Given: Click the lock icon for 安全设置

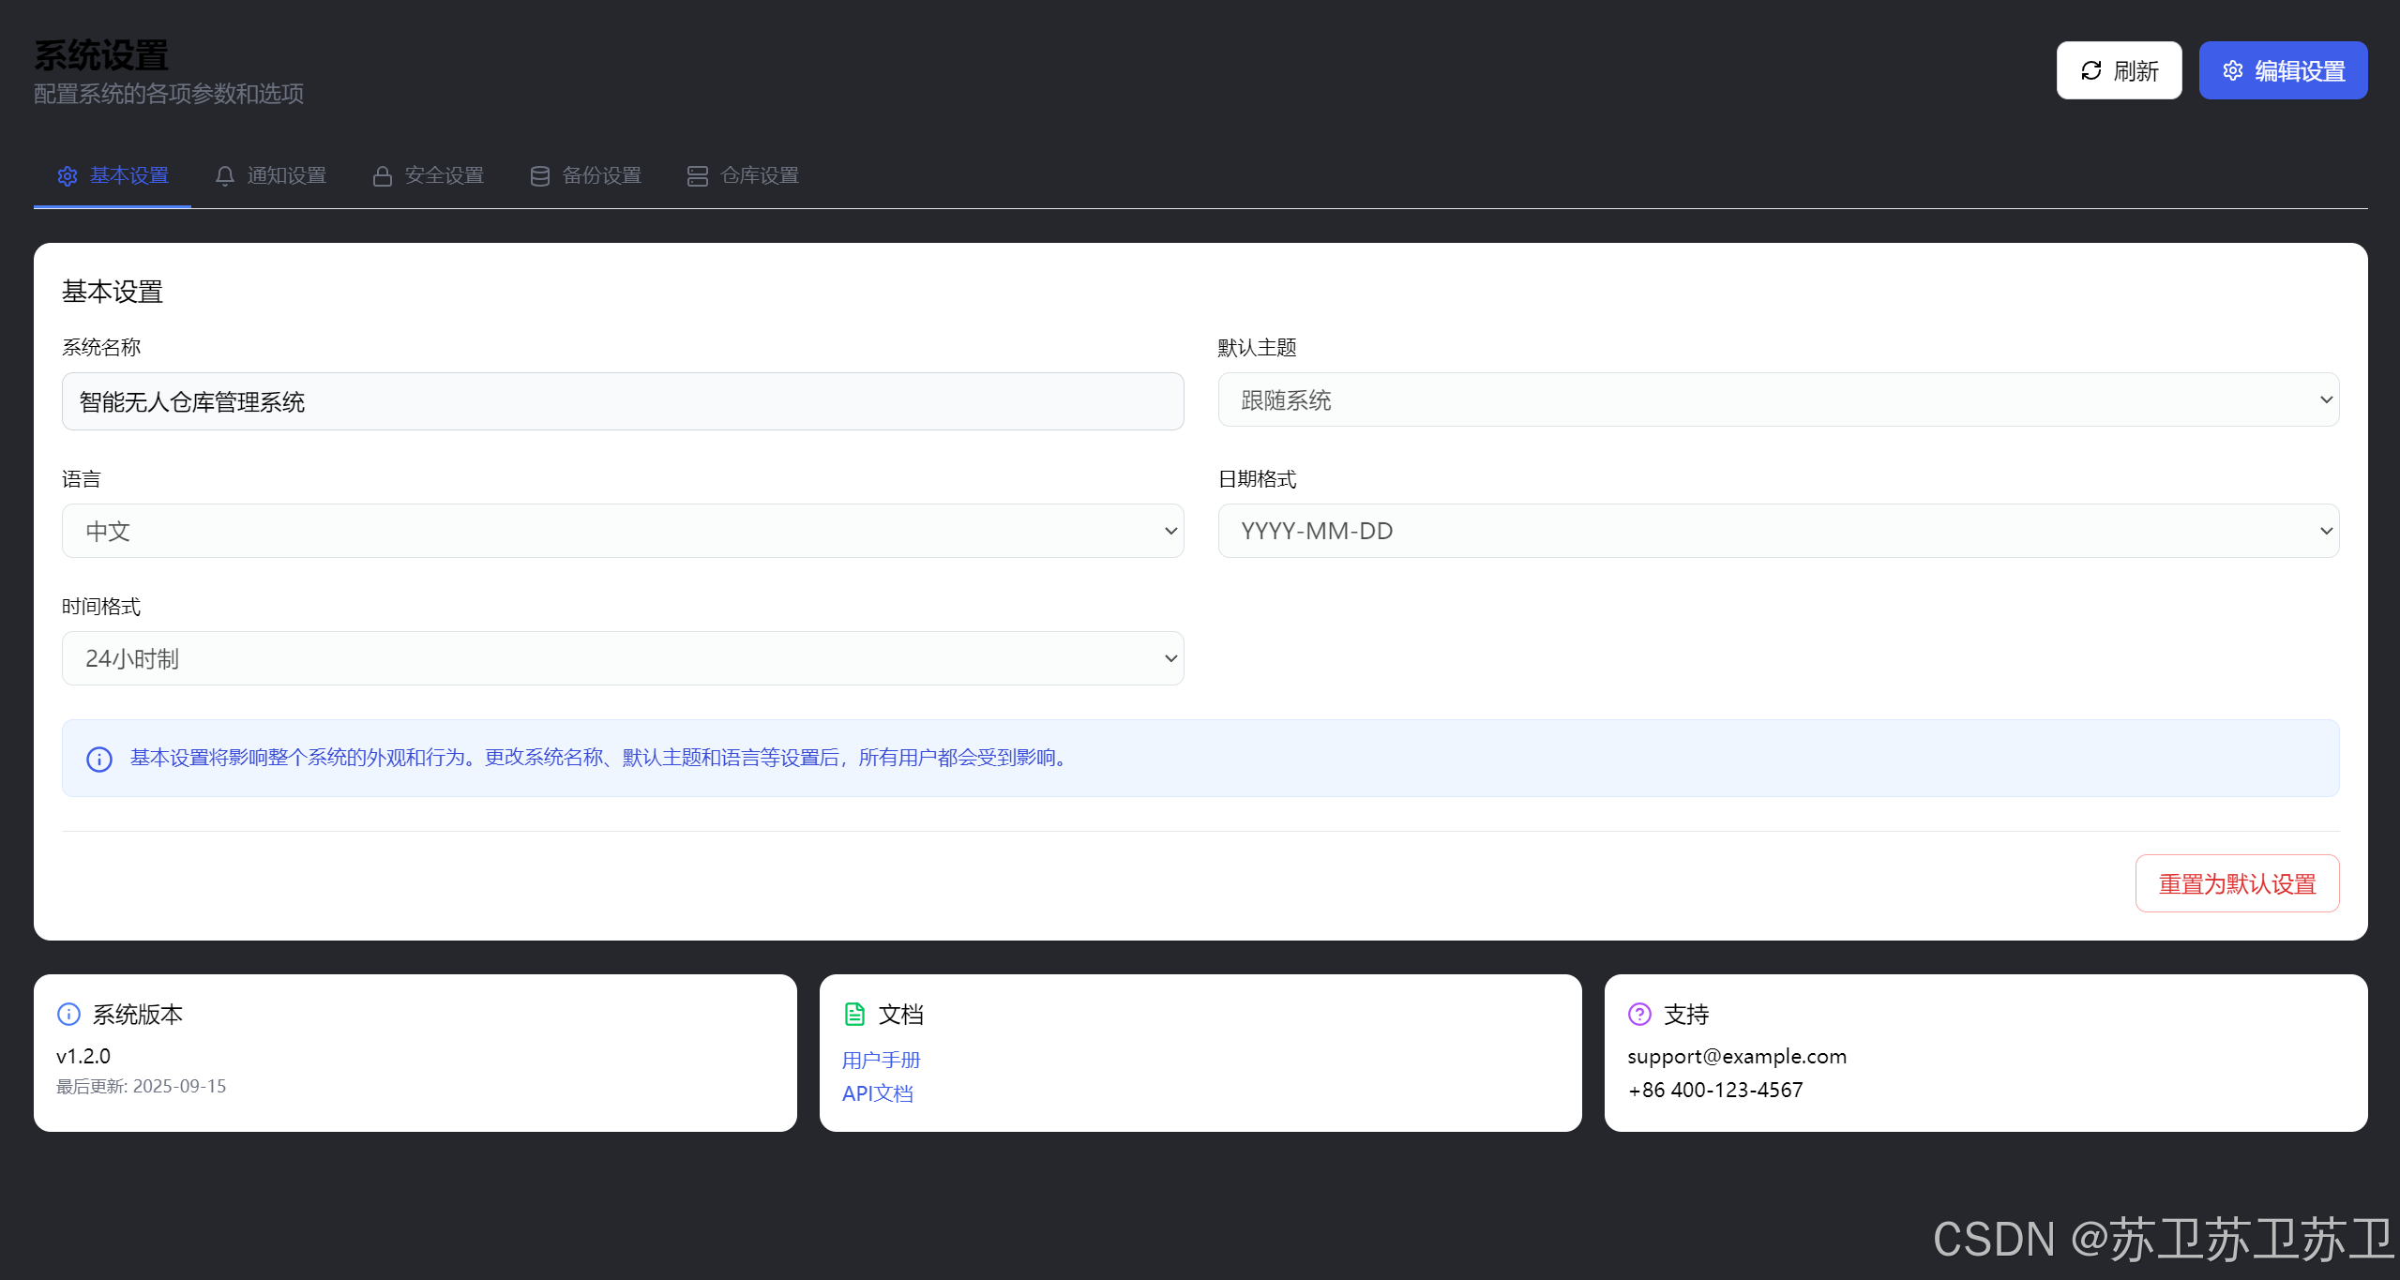Looking at the screenshot, I should point(382,176).
